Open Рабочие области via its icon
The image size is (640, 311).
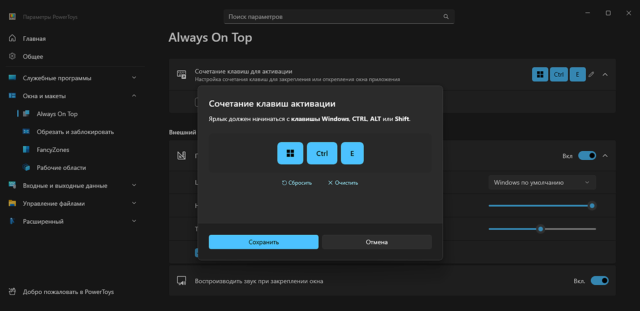tap(26, 168)
